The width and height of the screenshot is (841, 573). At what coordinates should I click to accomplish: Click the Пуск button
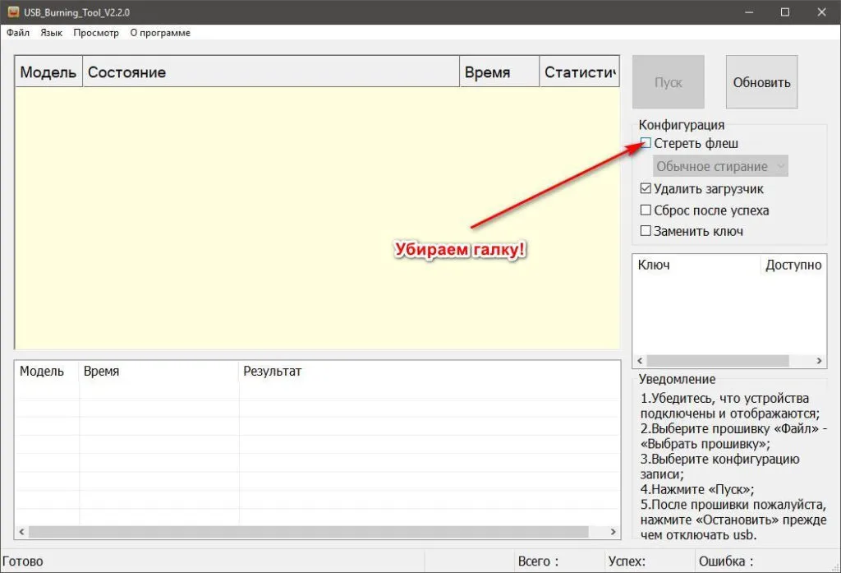tap(669, 82)
